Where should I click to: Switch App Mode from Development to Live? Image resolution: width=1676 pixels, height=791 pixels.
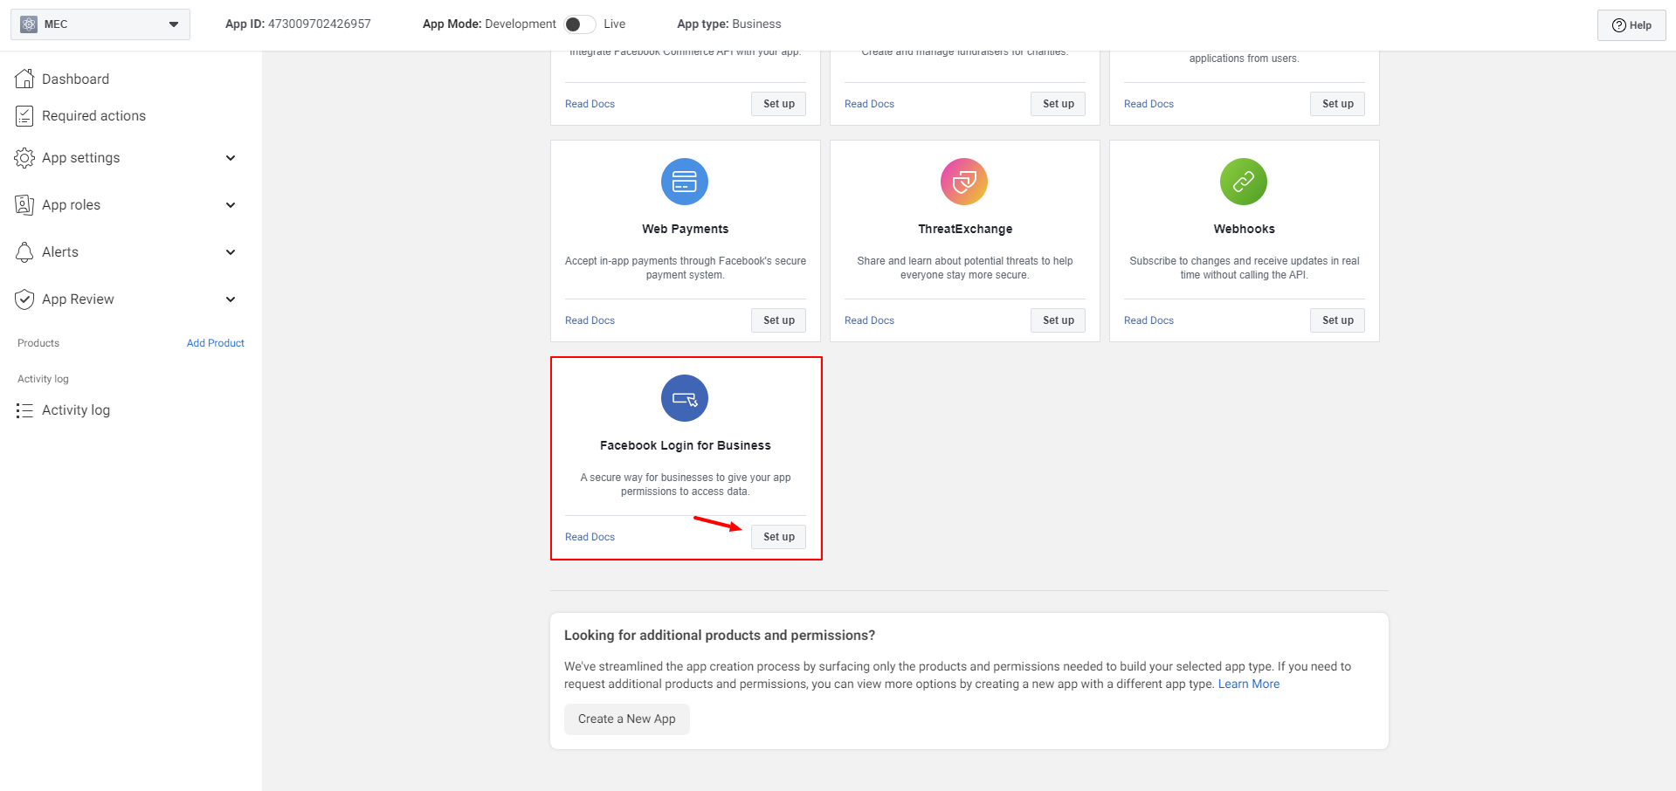pyautogui.click(x=579, y=24)
